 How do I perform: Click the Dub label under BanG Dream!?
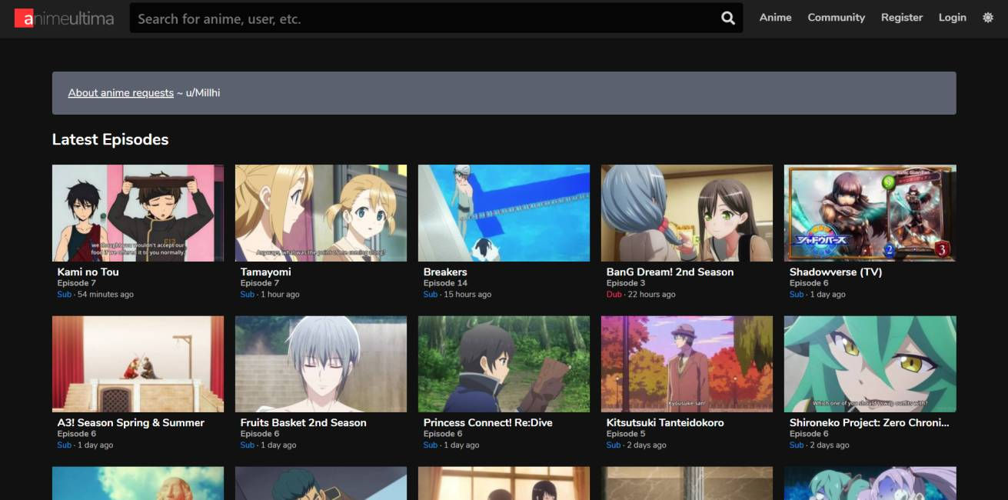point(614,295)
